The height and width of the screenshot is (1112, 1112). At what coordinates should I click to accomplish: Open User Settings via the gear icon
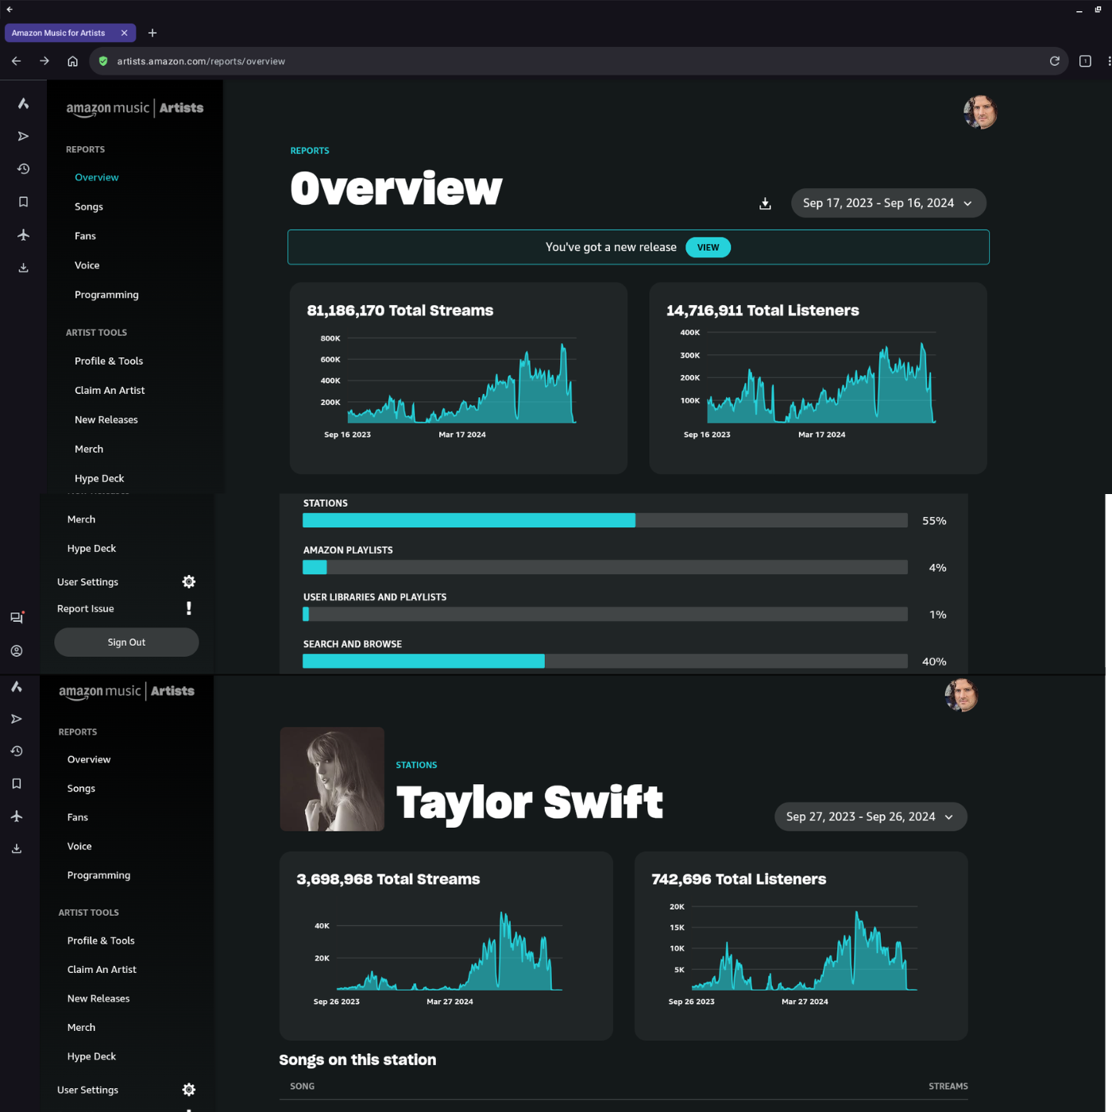point(188,581)
